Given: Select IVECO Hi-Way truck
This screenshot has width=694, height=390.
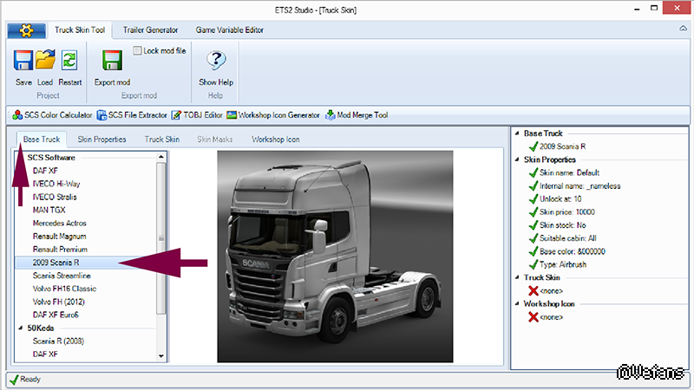Looking at the screenshot, I should pos(56,184).
